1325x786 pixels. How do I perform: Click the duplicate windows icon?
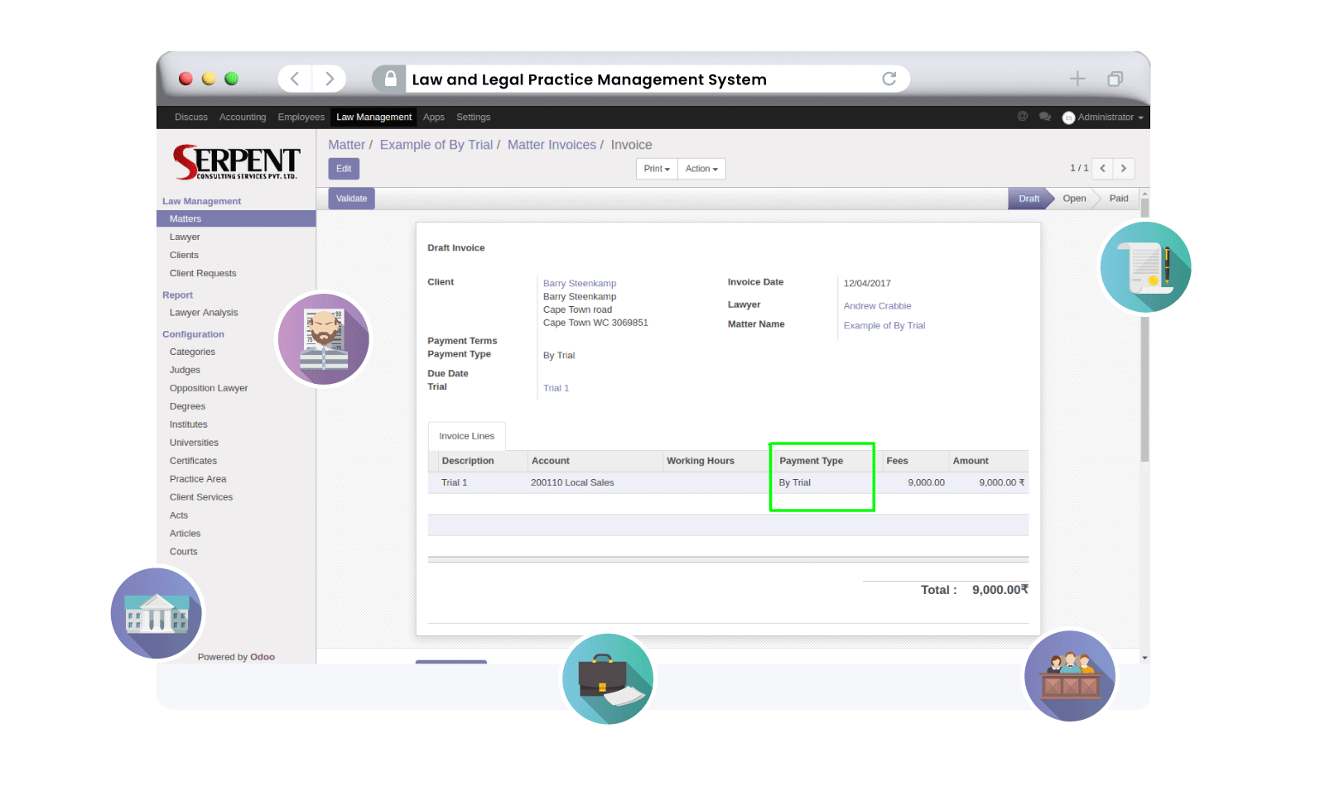pyautogui.click(x=1115, y=79)
